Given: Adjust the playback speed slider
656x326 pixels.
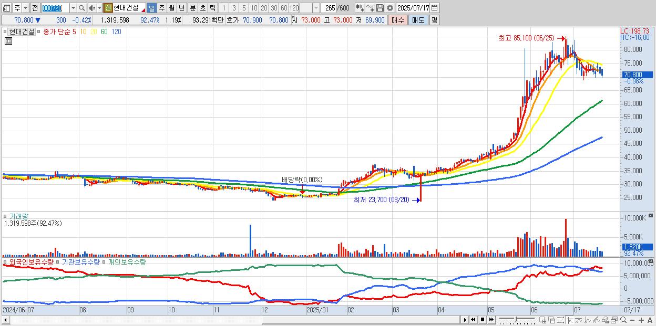Looking at the screenshot, I should 516,320.
